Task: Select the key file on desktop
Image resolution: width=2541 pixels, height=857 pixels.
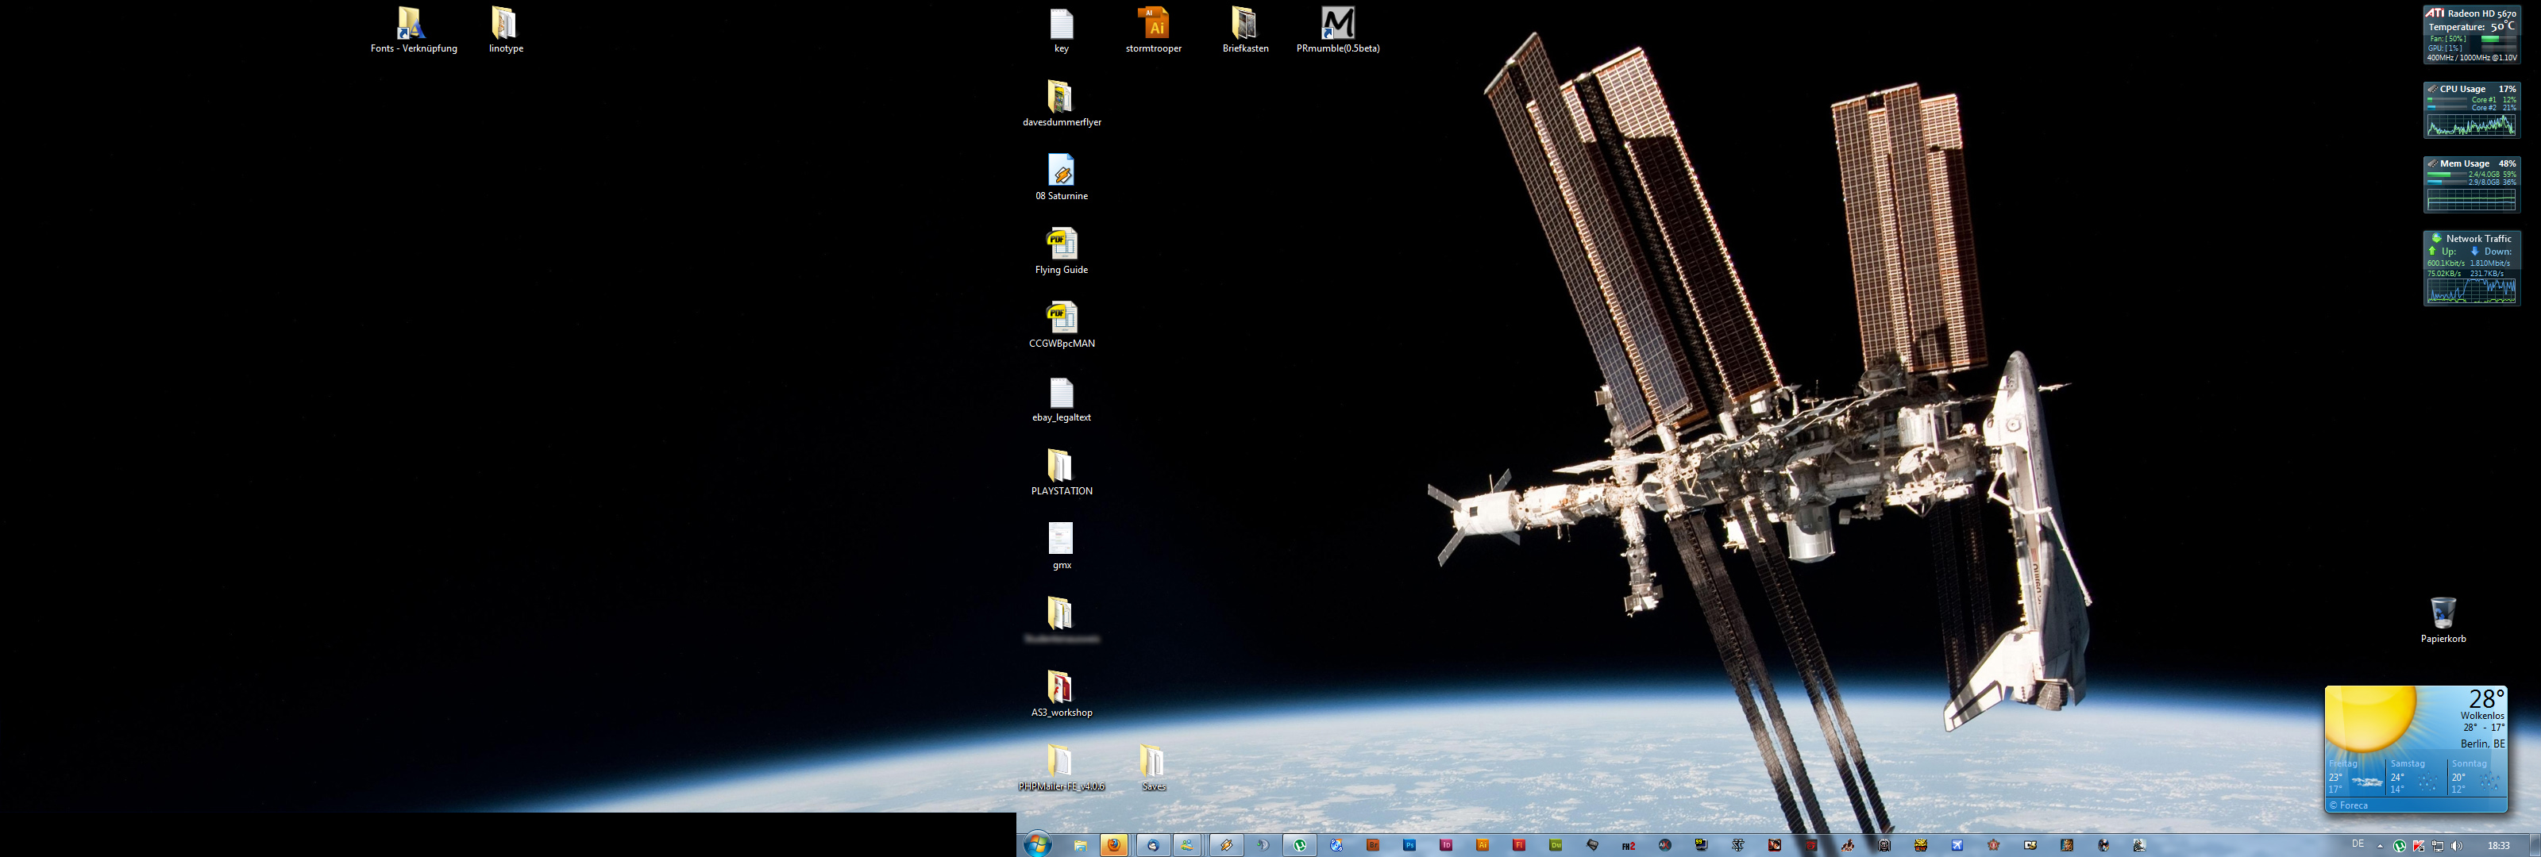Action: [x=1062, y=29]
